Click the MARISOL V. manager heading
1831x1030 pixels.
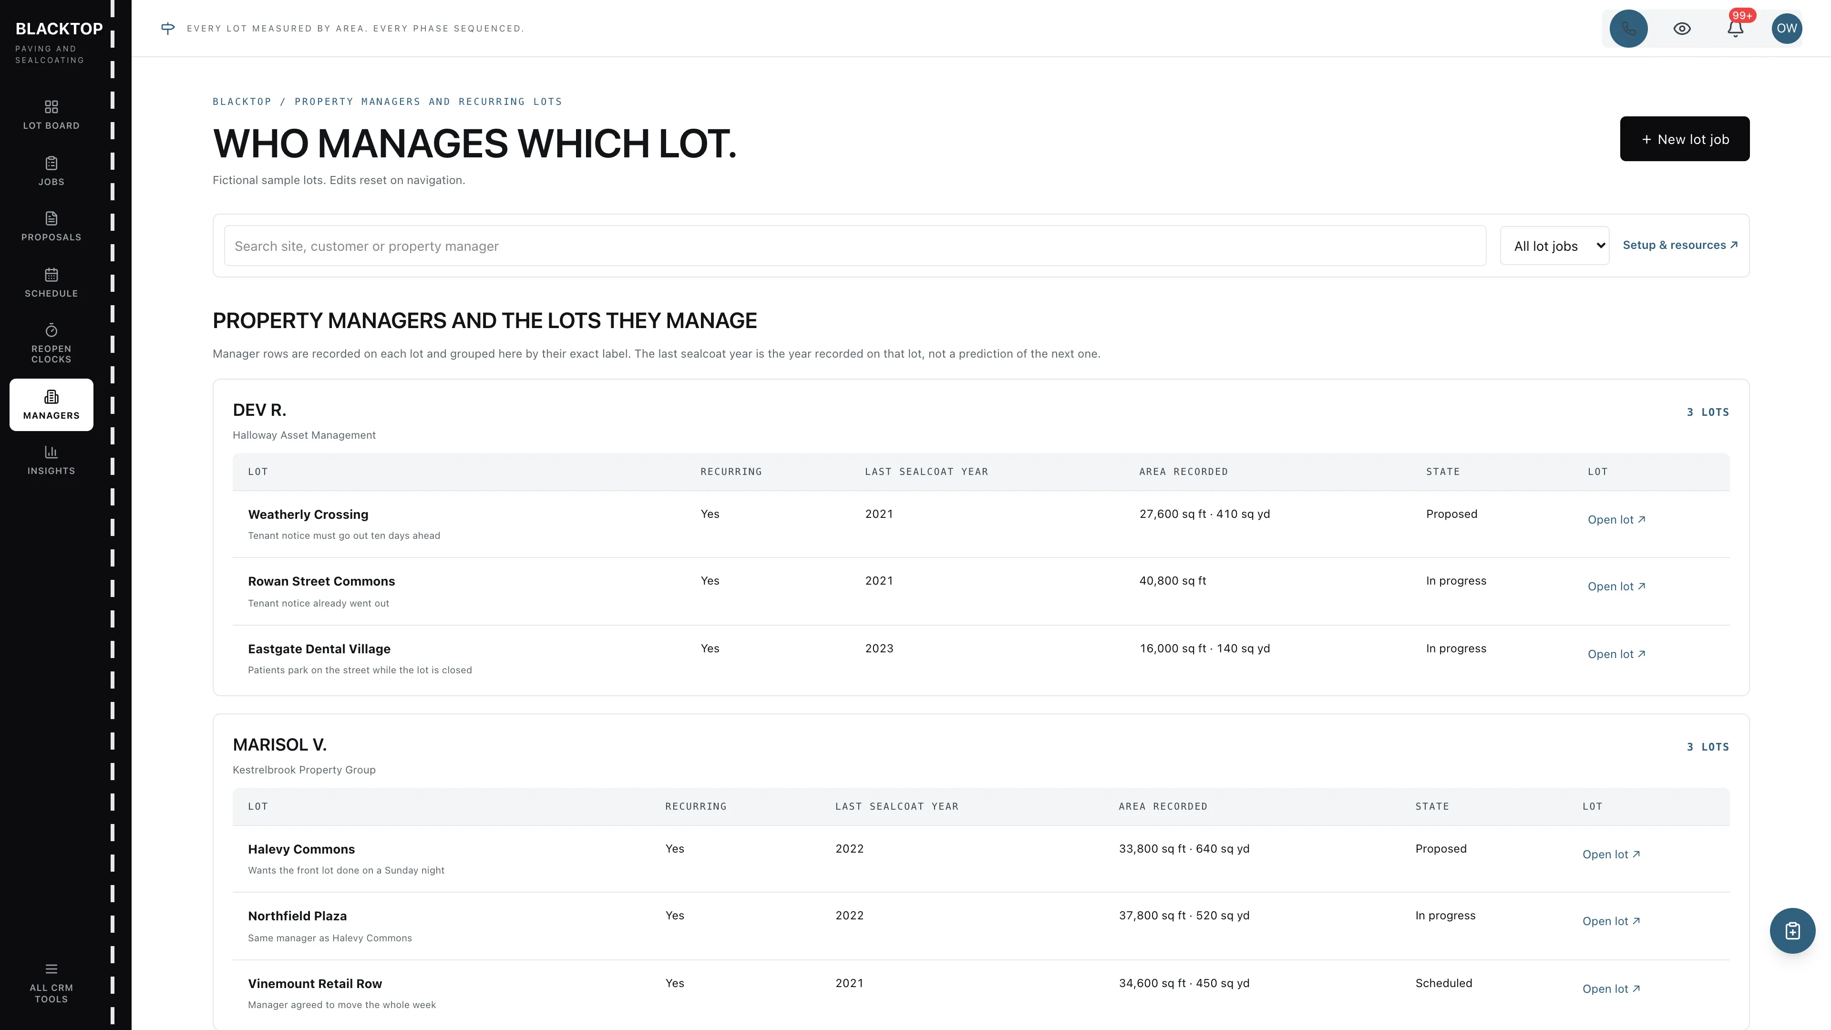click(x=279, y=745)
